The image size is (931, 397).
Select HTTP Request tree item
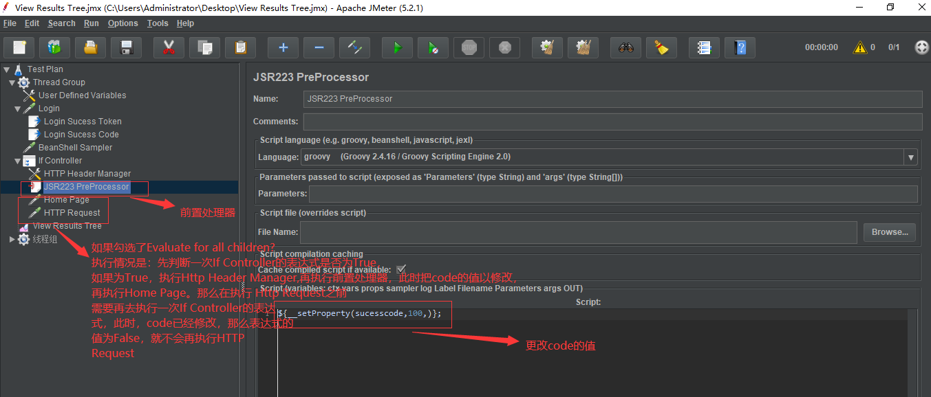pyautogui.click(x=72, y=213)
